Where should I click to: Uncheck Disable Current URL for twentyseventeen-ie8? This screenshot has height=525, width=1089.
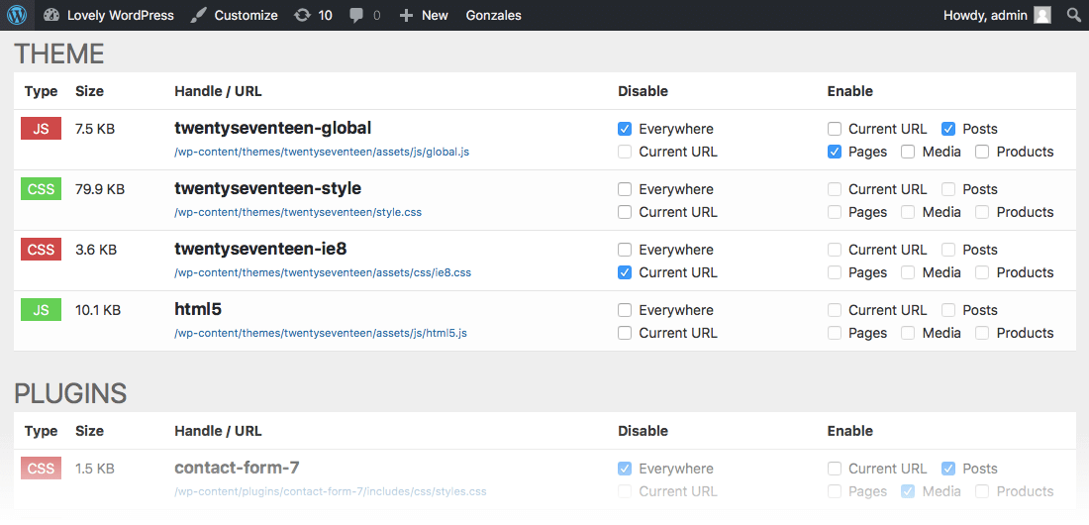625,272
